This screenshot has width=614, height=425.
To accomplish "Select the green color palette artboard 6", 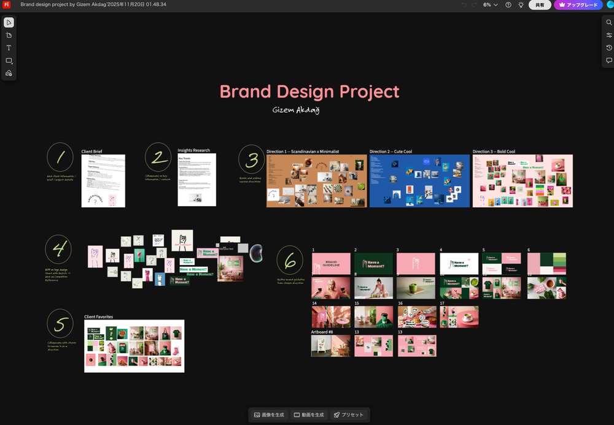I will (x=546, y=264).
